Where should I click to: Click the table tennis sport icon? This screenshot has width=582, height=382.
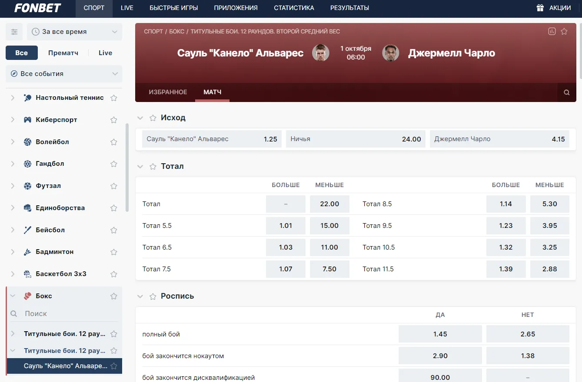click(x=27, y=98)
